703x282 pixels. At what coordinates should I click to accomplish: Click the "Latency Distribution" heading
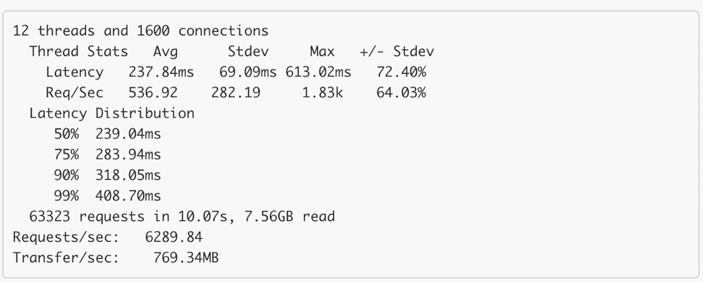click(x=111, y=113)
